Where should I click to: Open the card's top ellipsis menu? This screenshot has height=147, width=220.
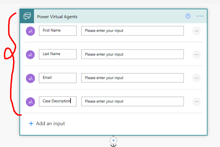coord(200,16)
